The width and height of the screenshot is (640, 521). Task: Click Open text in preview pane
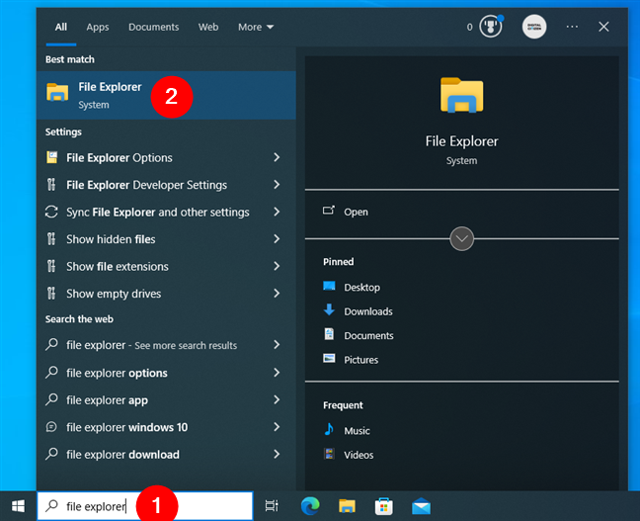[356, 212]
